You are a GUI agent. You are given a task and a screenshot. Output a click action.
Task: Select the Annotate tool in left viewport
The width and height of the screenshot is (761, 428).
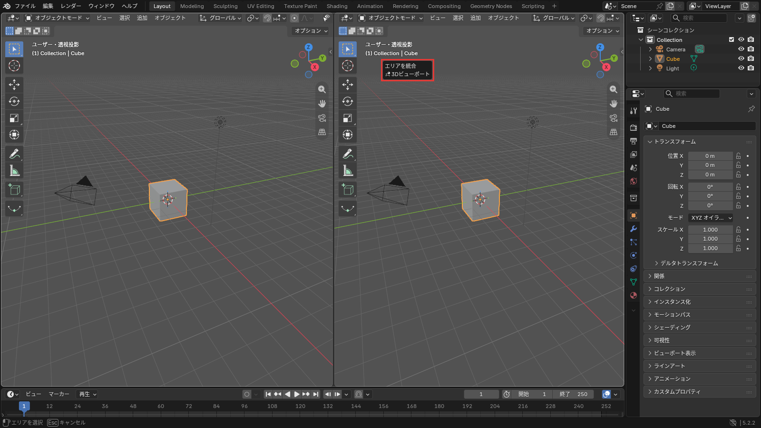[14, 154]
